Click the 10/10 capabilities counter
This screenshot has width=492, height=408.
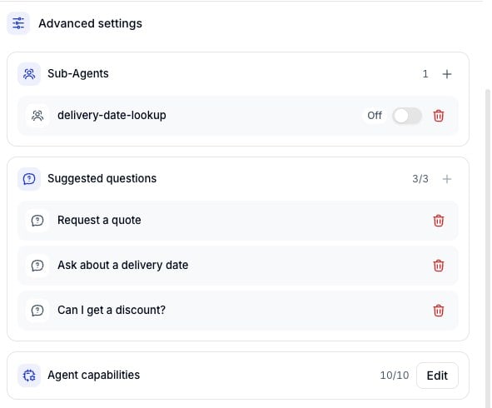tap(395, 376)
